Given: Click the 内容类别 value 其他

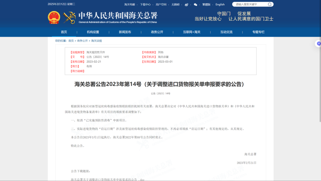Looking at the screenshot, I should (x=160, y=52).
